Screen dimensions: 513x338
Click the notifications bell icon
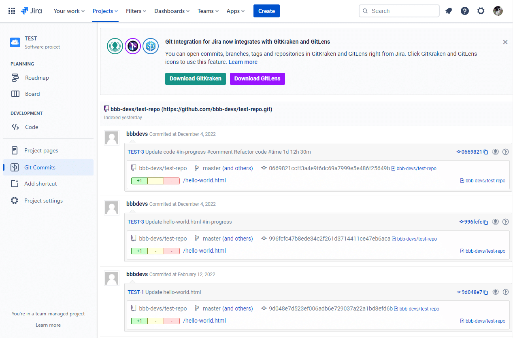(449, 11)
